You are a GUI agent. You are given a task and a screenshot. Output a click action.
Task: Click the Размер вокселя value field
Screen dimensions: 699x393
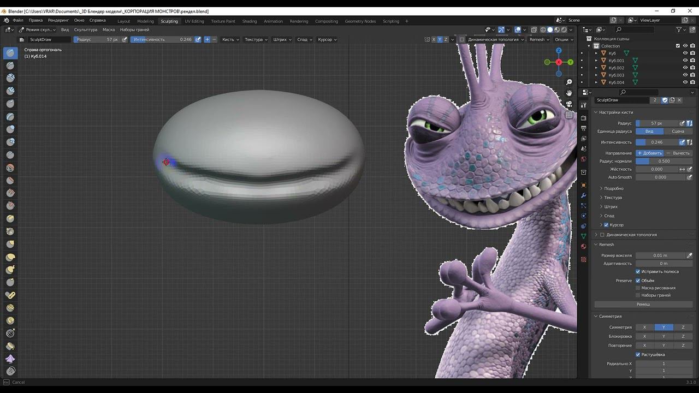(x=661, y=255)
